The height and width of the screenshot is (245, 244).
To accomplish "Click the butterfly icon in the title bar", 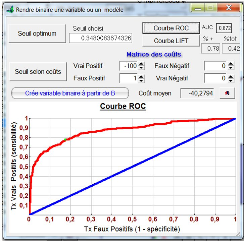I will (10, 10).
